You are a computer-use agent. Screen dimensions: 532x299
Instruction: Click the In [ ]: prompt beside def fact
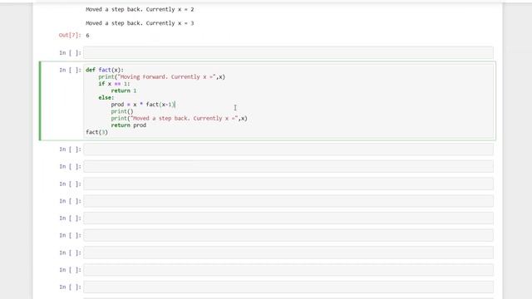pos(70,70)
